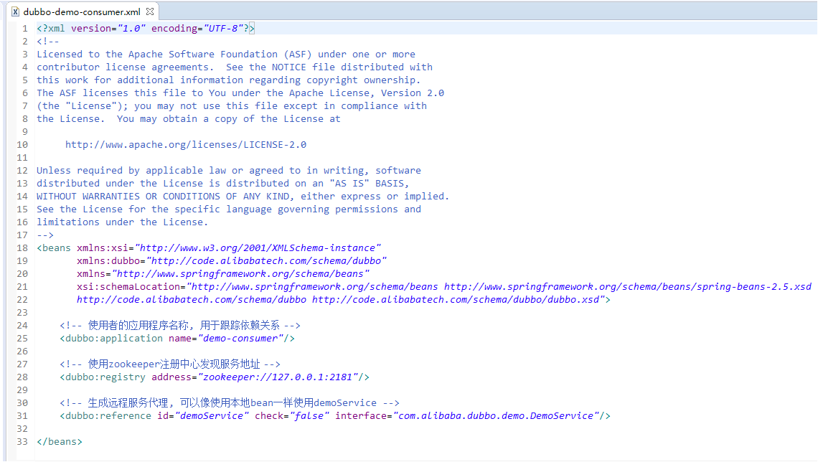Click the 'beans' opening tag on line 18
Image resolution: width=818 pixels, height=462 pixels.
(x=53, y=247)
